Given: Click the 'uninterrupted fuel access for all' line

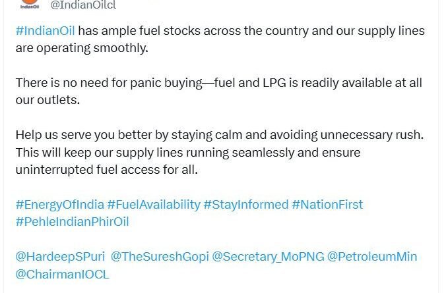Looking at the screenshot, I should coord(107,170).
